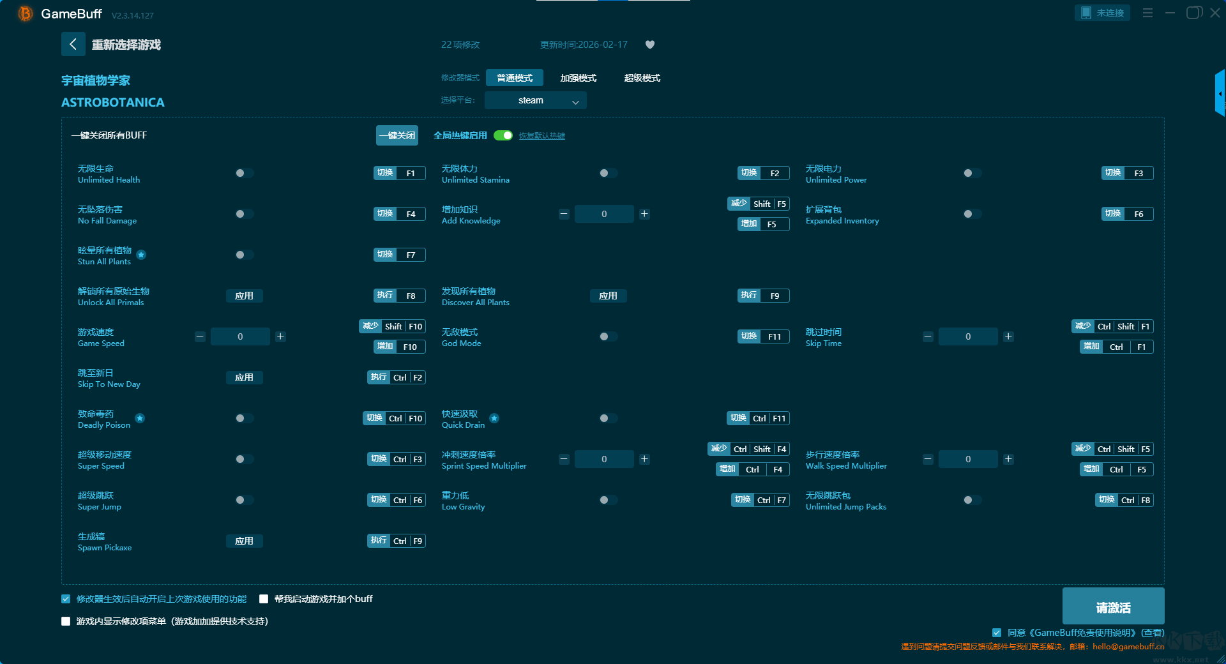The width and height of the screenshot is (1226, 664).
Task: Click the heart favorite icon
Action: click(x=649, y=45)
